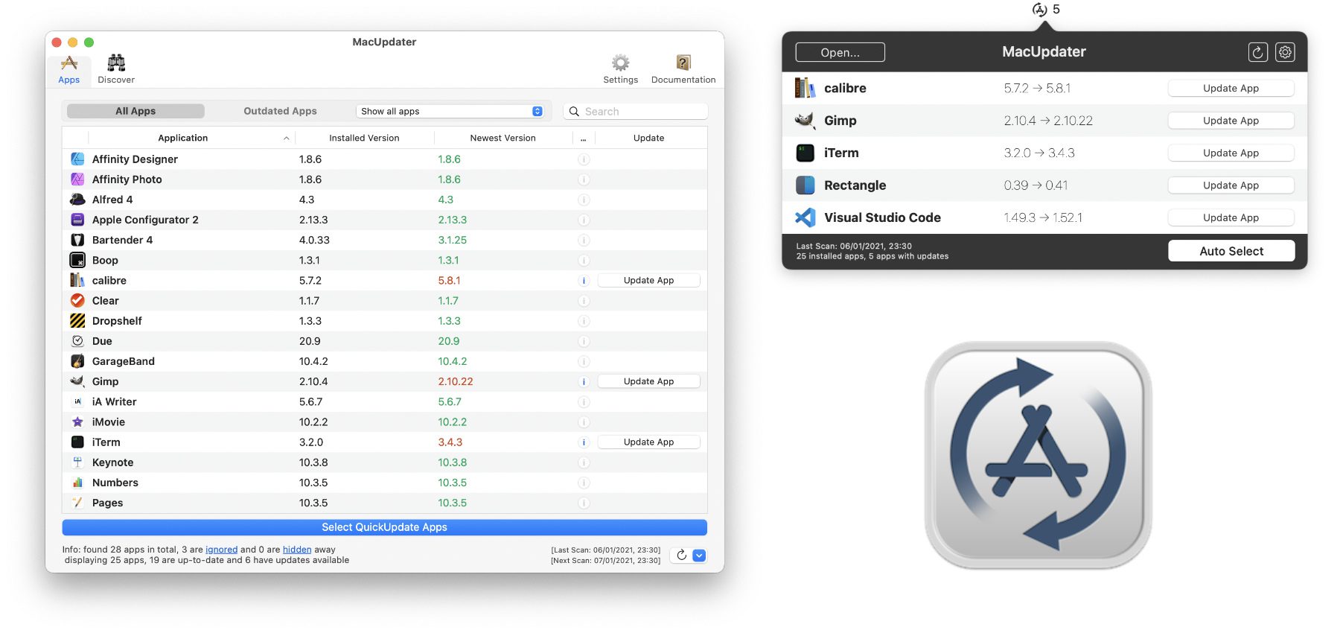
Task: Click MacUpdater menu bar status icon
Action: point(1040,10)
